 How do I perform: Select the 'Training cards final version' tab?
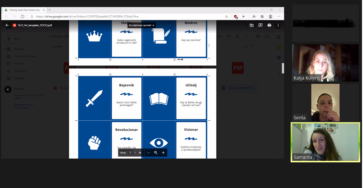point(24,10)
